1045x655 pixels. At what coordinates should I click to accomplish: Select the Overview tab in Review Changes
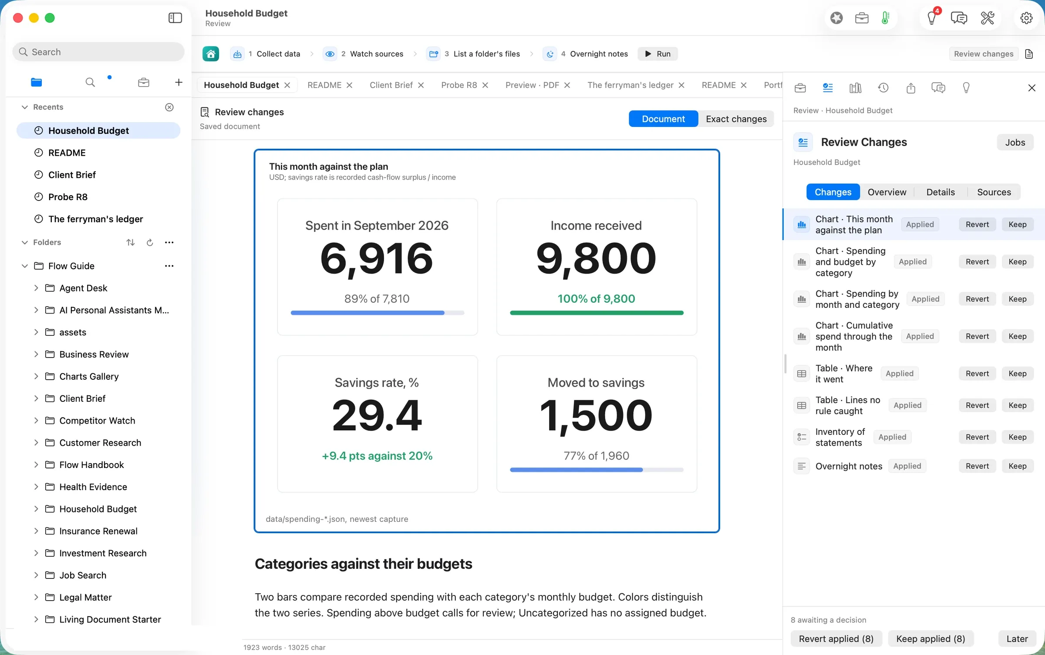[887, 192]
